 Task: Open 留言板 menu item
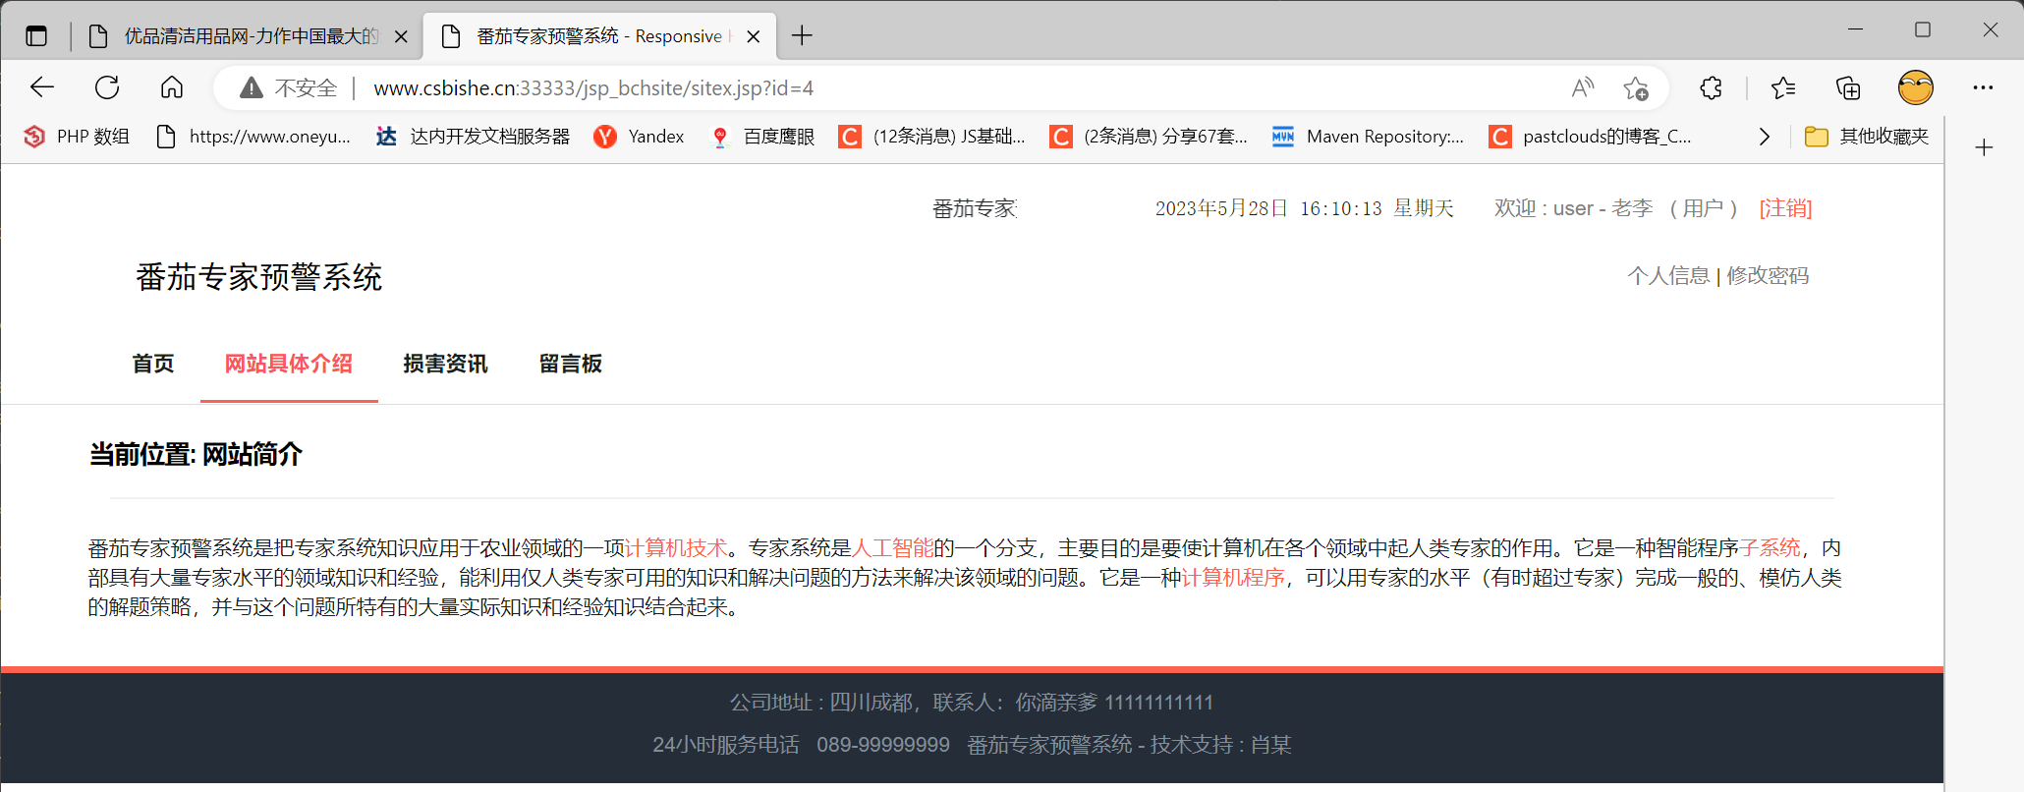pyautogui.click(x=571, y=364)
